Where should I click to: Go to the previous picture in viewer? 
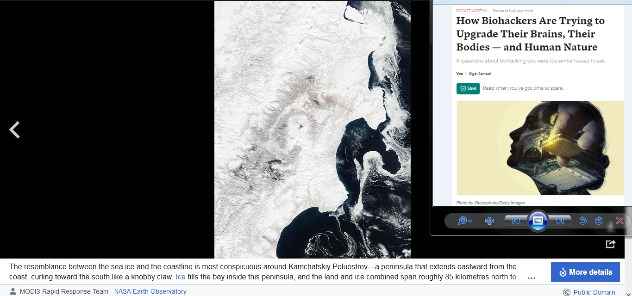[516, 221]
